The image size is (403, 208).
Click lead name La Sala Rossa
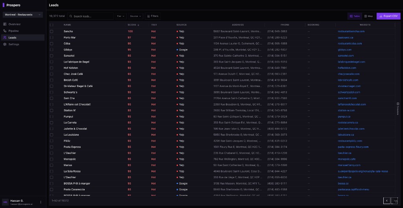72,171
